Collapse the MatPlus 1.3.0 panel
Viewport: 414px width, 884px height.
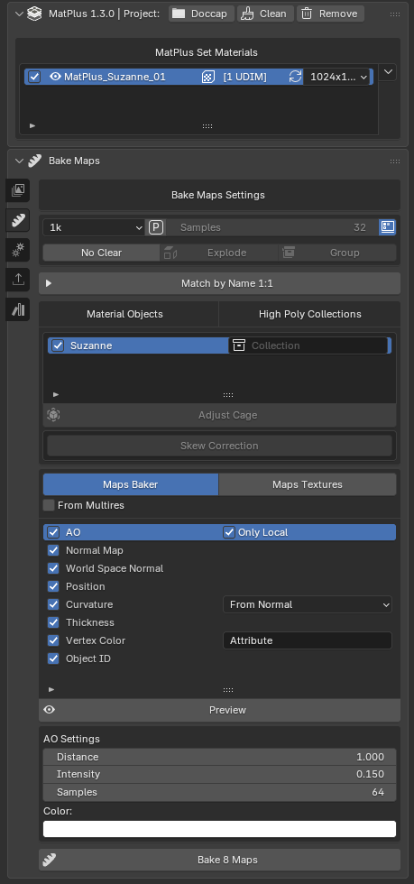click(x=19, y=14)
